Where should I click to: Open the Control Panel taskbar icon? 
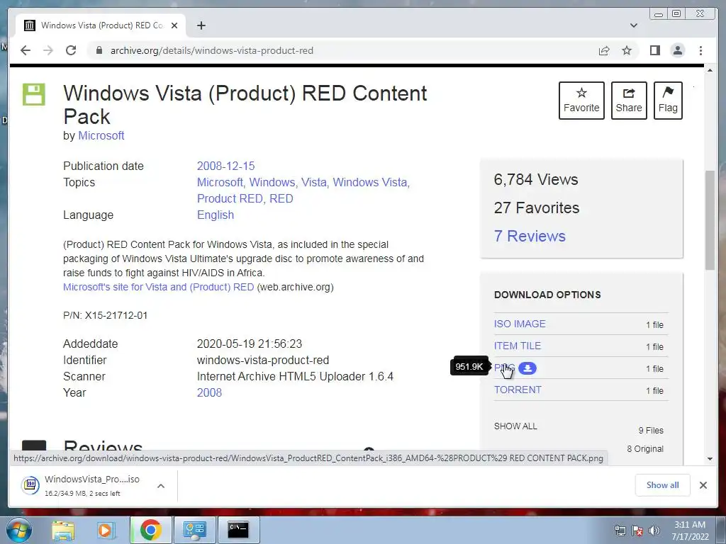194,530
